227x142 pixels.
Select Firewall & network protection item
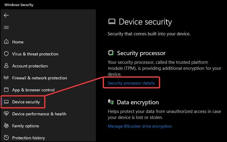[x=39, y=78]
